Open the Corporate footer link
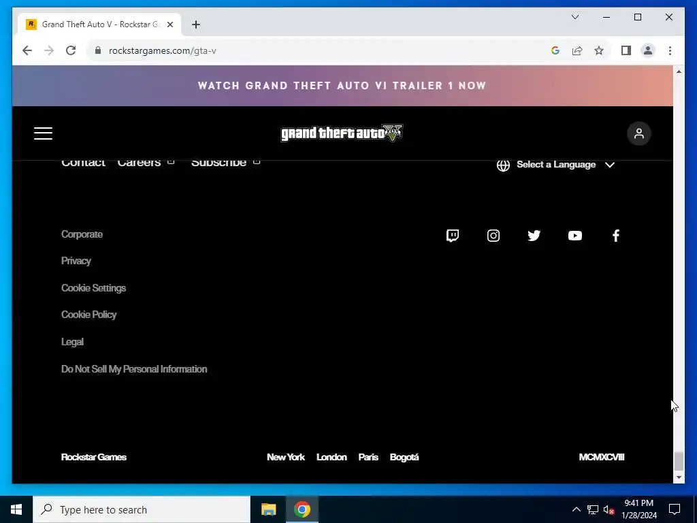The width and height of the screenshot is (697, 523). [x=82, y=234]
